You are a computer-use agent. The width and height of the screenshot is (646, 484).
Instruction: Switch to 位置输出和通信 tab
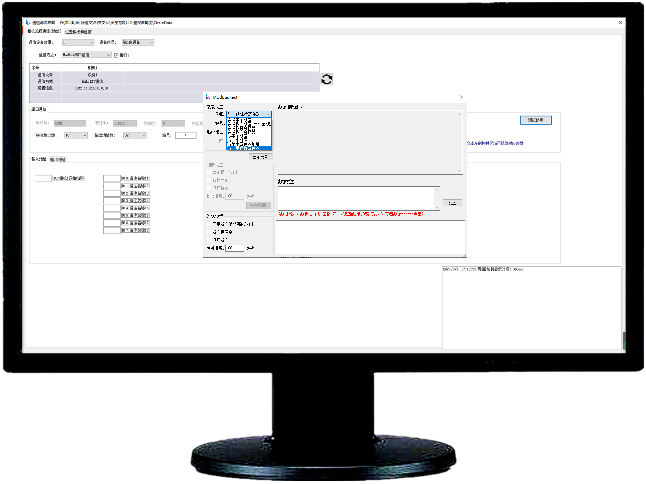[x=78, y=32]
